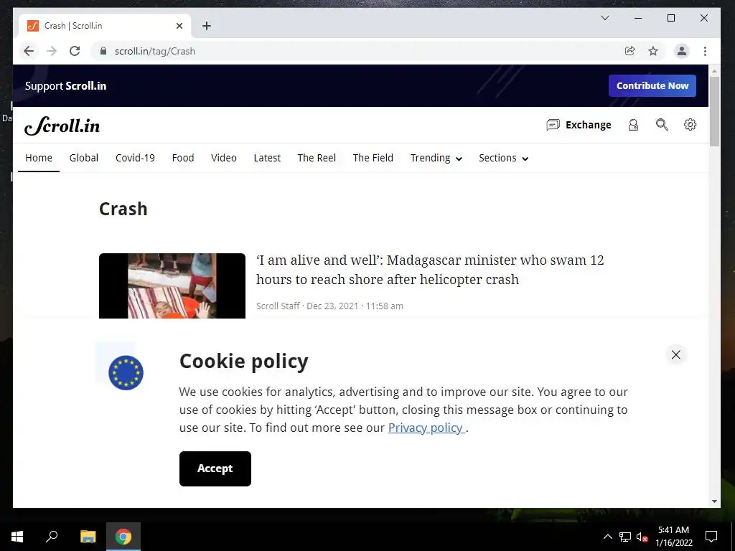The height and width of the screenshot is (551, 735).
Task: Open the Chrome three-dot menu
Action: pyautogui.click(x=705, y=51)
